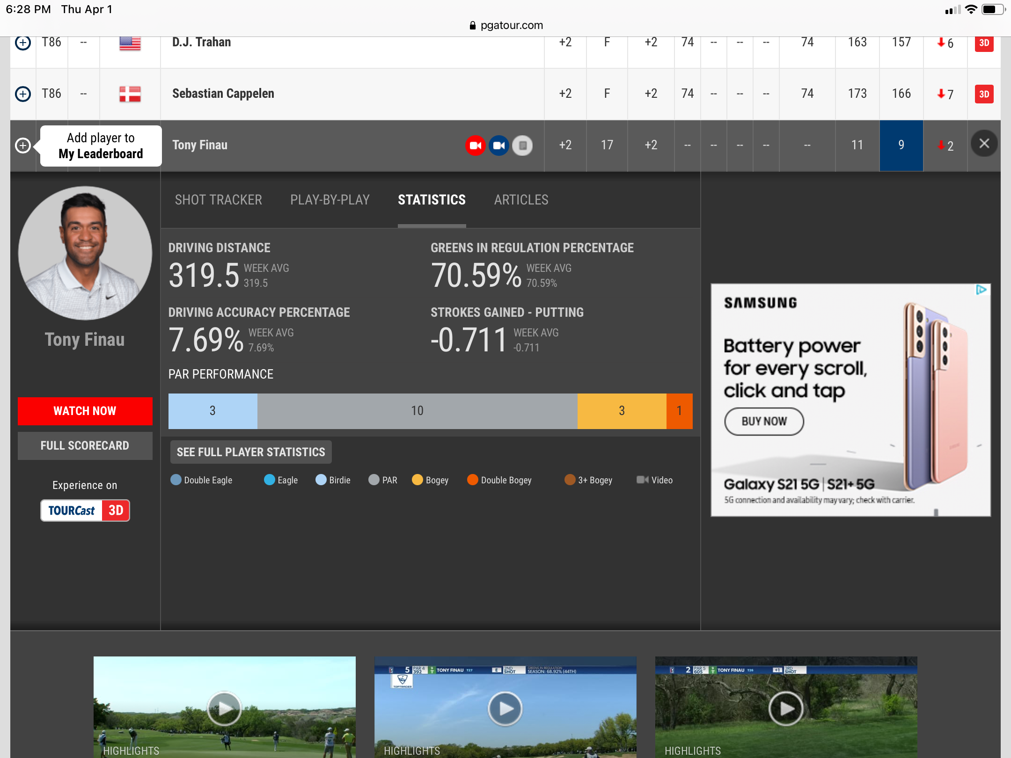Open the 3D TOURCast badge for Sebastian Cappelen

coord(984,94)
